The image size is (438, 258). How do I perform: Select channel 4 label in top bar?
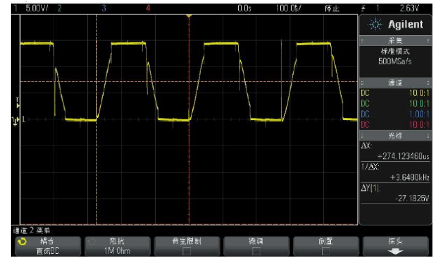pos(148,8)
